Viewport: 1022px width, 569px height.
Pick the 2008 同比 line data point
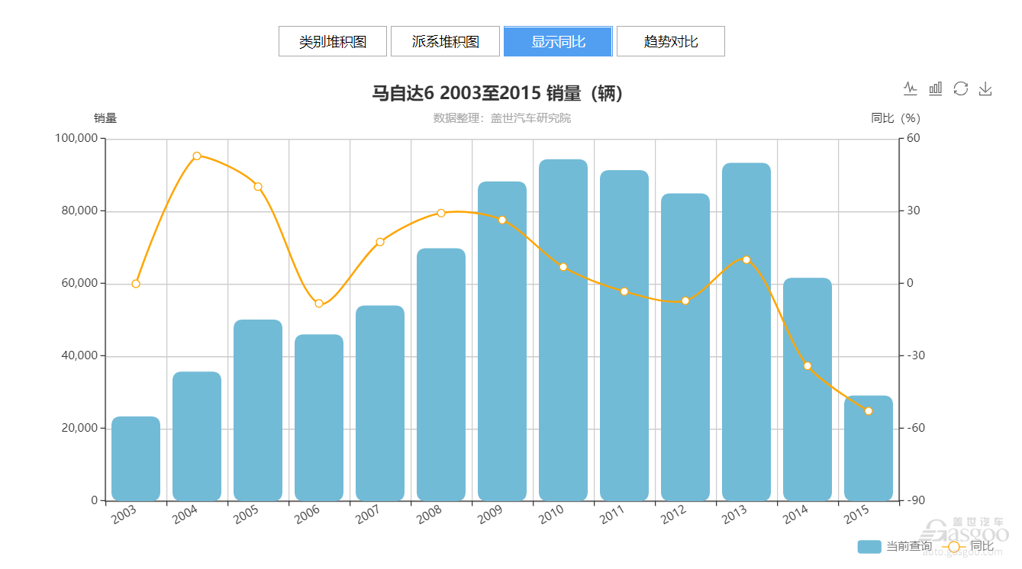(x=441, y=213)
